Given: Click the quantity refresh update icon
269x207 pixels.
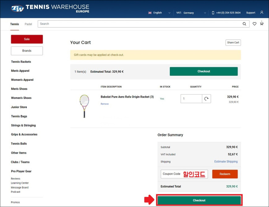Looking at the screenshot, I should 206,98.
